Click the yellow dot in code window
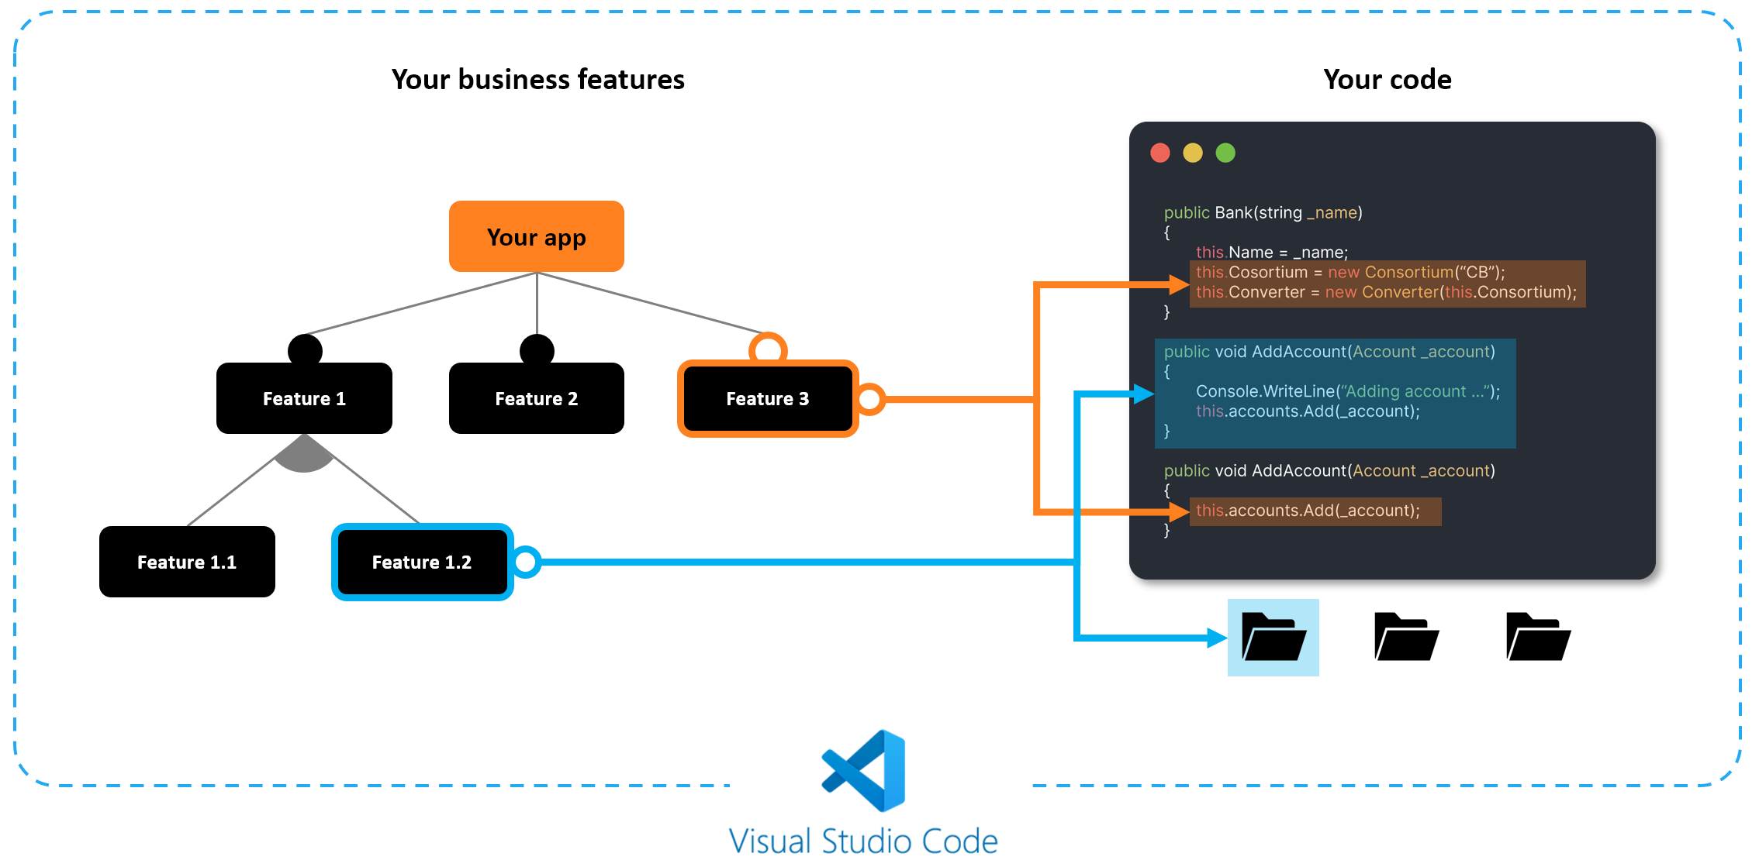Screen dimensions: 1759x867 click(1193, 153)
